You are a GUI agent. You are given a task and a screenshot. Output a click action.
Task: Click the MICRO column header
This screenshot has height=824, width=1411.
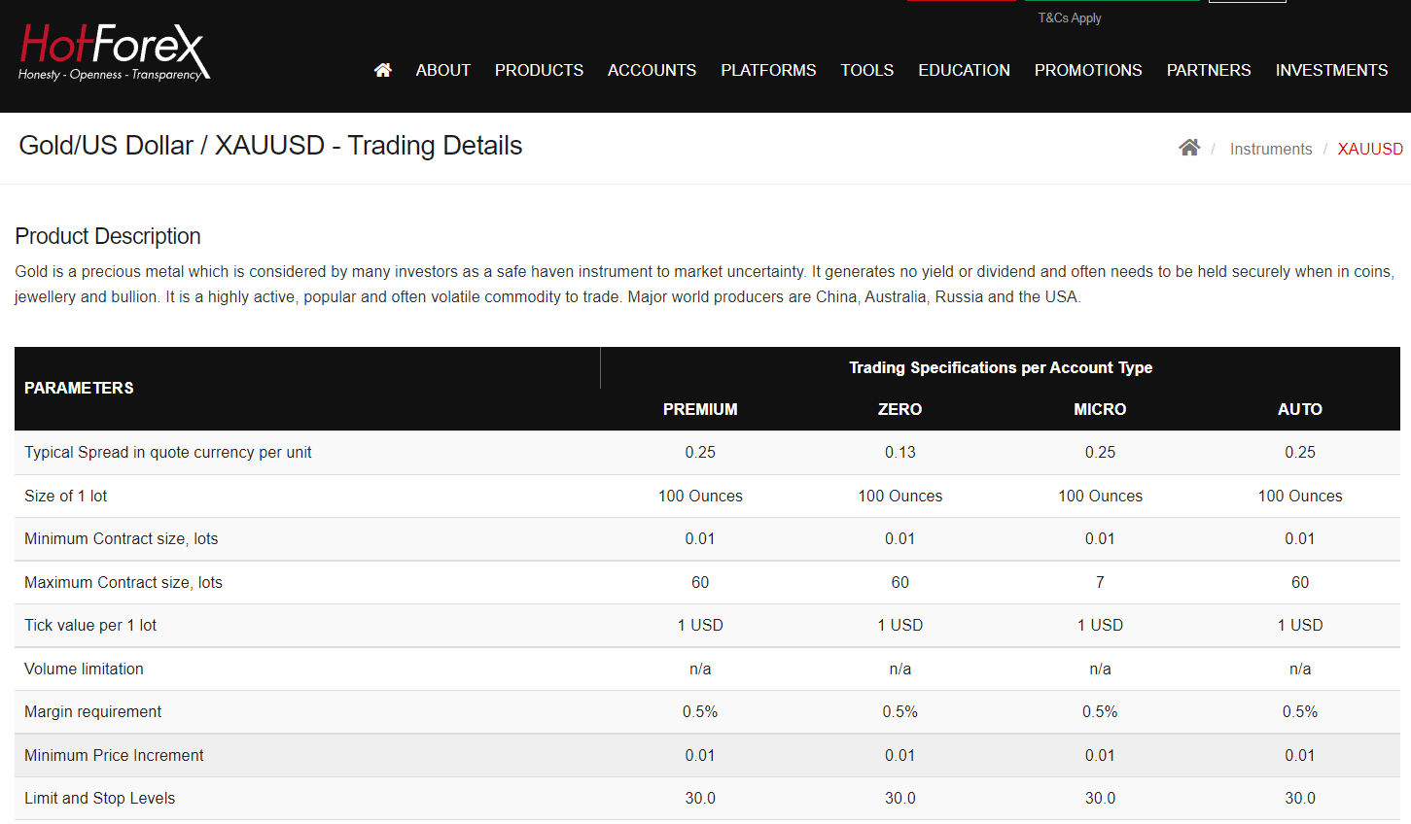click(1100, 409)
